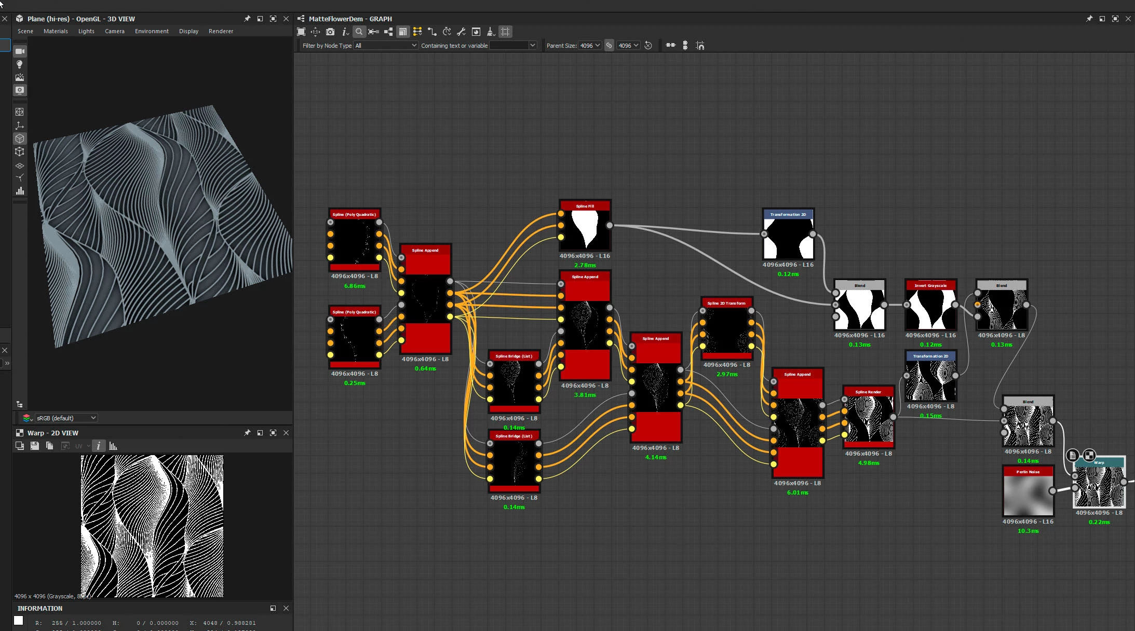
Task: Click the camera snapshot icon in graph toolbar
Action: 330,32
